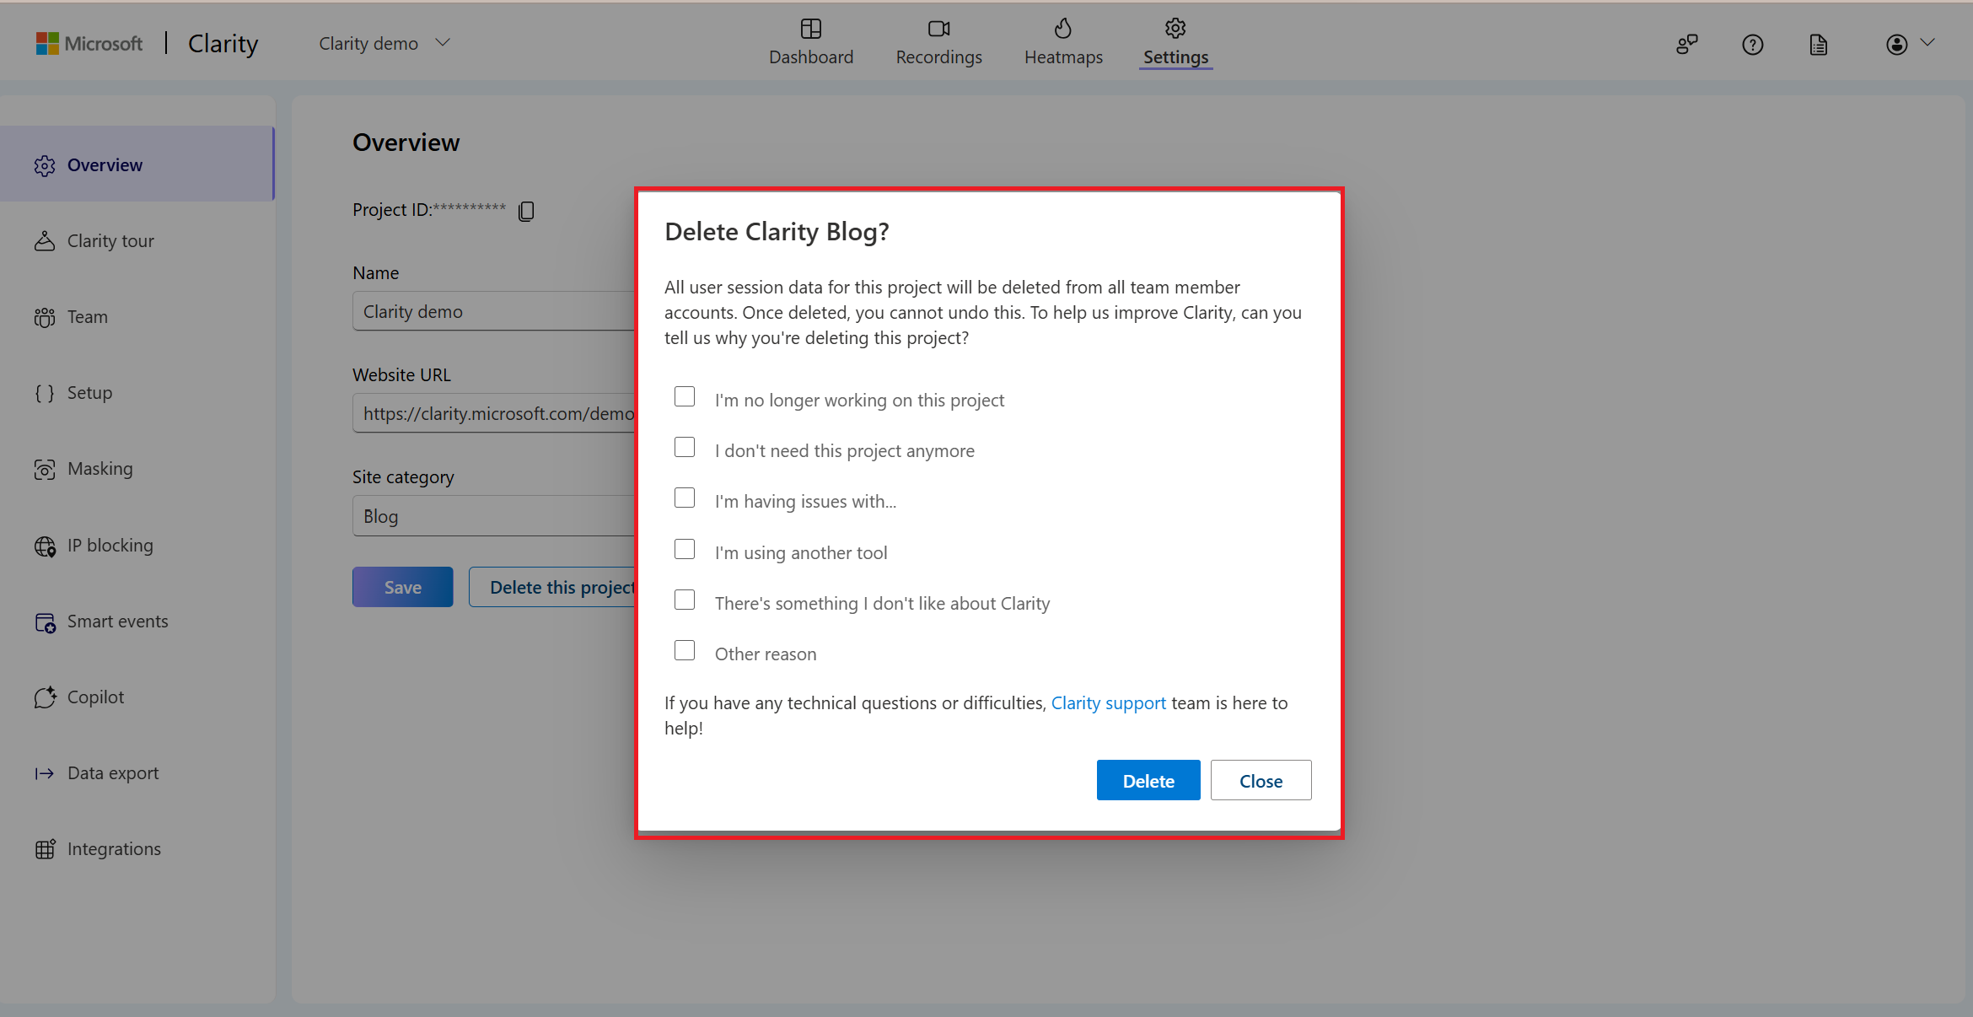The image size is (1973, 1017).
Task: Click the Website URL input field
Action: click(493, 413)
